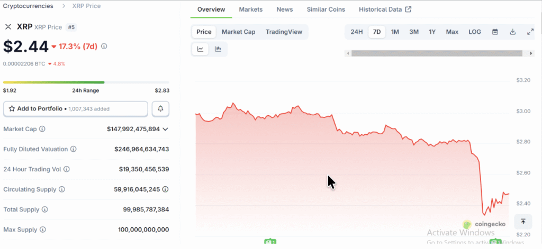Click the price alert bell icon
This screenshot has width=542, height=249.
coord(160,108)
